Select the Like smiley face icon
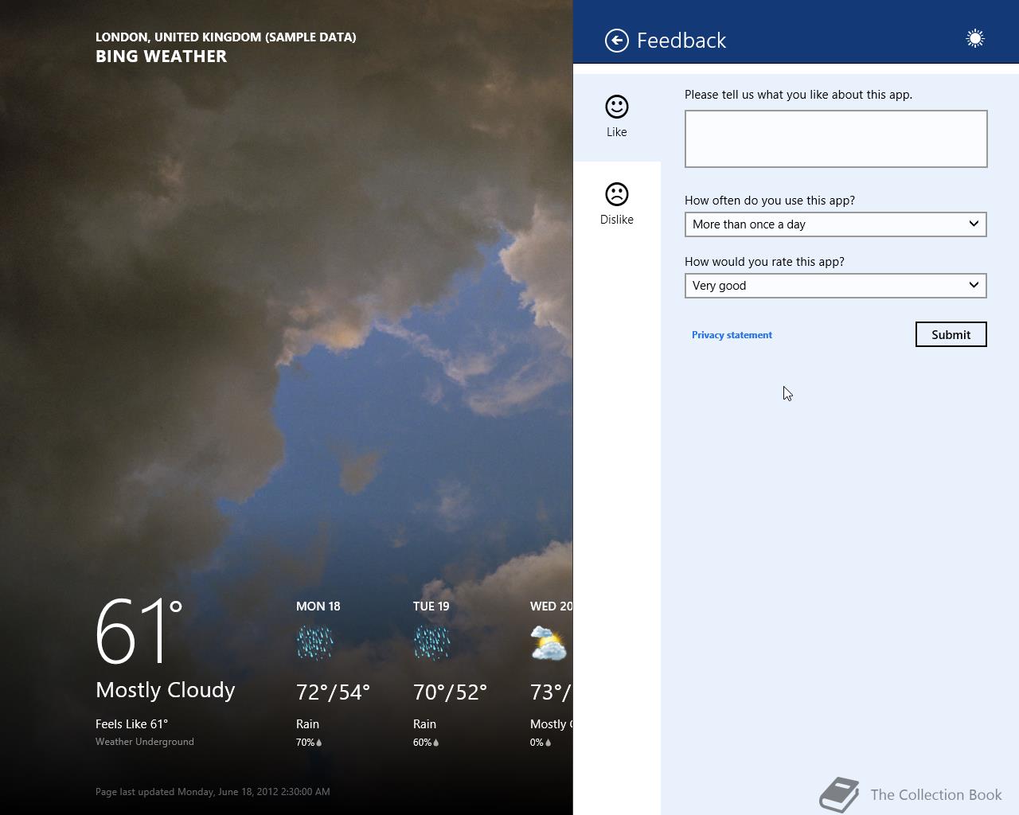This screenshot has height=815, width=1019. pos(617,107)
